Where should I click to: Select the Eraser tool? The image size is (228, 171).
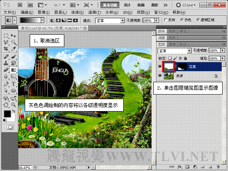(x=6, y=70)
